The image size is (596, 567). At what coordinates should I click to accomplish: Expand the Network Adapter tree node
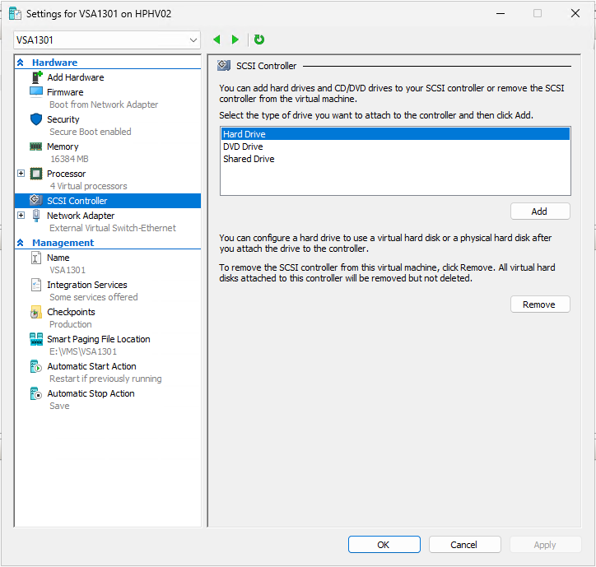21,216
